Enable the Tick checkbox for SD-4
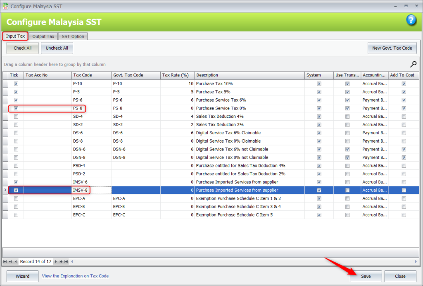Screen dimensions: 423x286 [x=16, y=116]
